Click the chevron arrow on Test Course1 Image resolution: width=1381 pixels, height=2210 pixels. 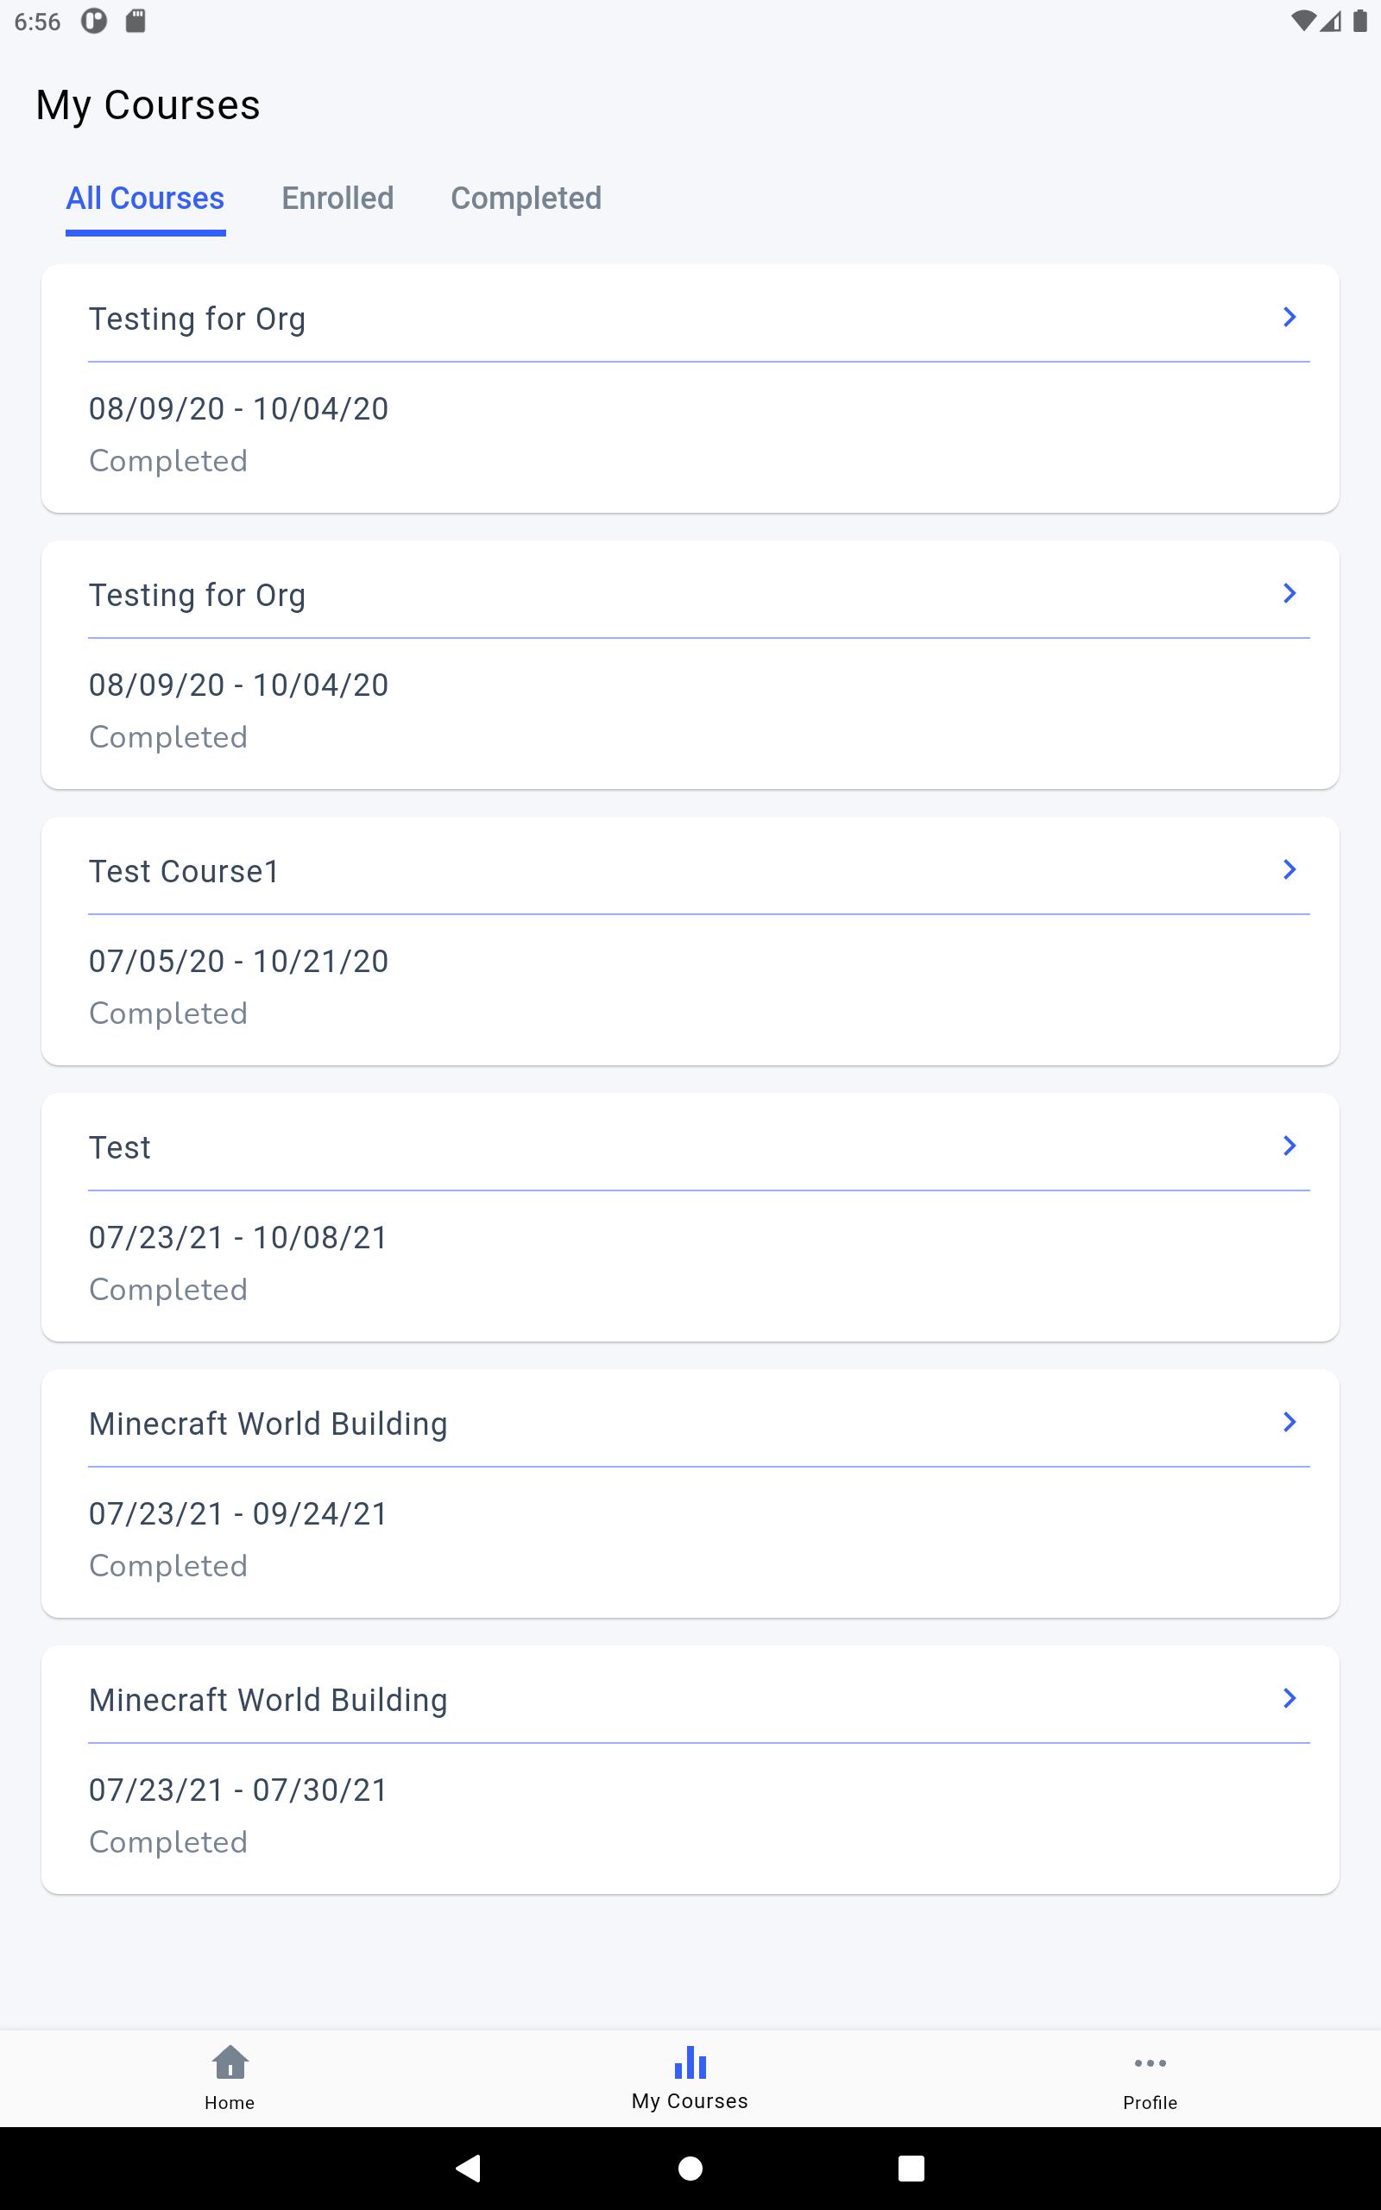coord(1289,869)
